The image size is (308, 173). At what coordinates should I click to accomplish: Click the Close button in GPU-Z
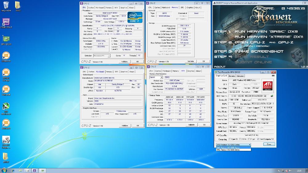click(269, 144)
